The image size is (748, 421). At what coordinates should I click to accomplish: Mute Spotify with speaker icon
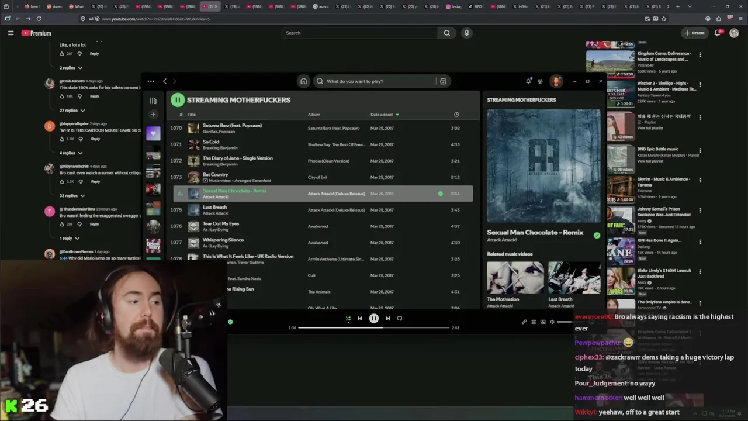tap(552, 322)
